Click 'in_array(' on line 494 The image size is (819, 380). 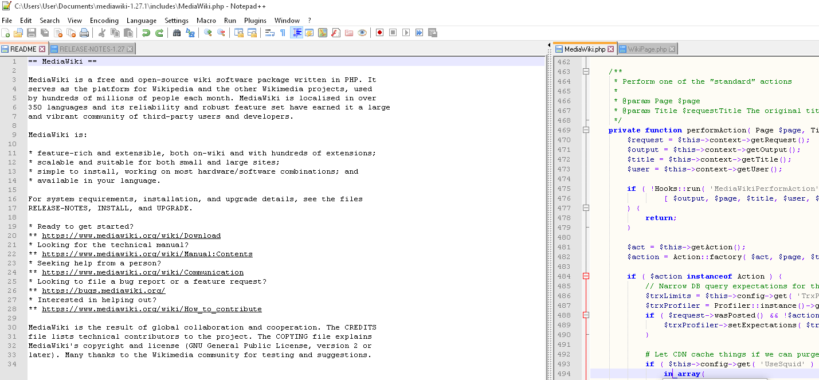[684, 374]
